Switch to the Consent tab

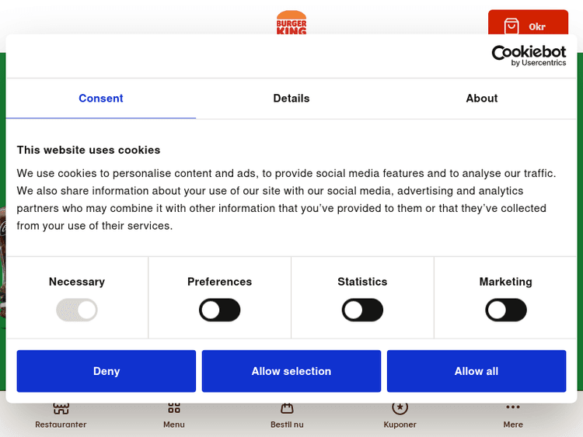coord(101,99)
